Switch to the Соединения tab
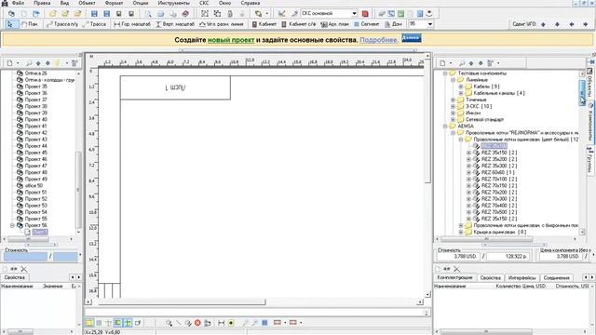The height and width of the screenshot is (335, 596). pyautogui.click(x=556, y=277)
